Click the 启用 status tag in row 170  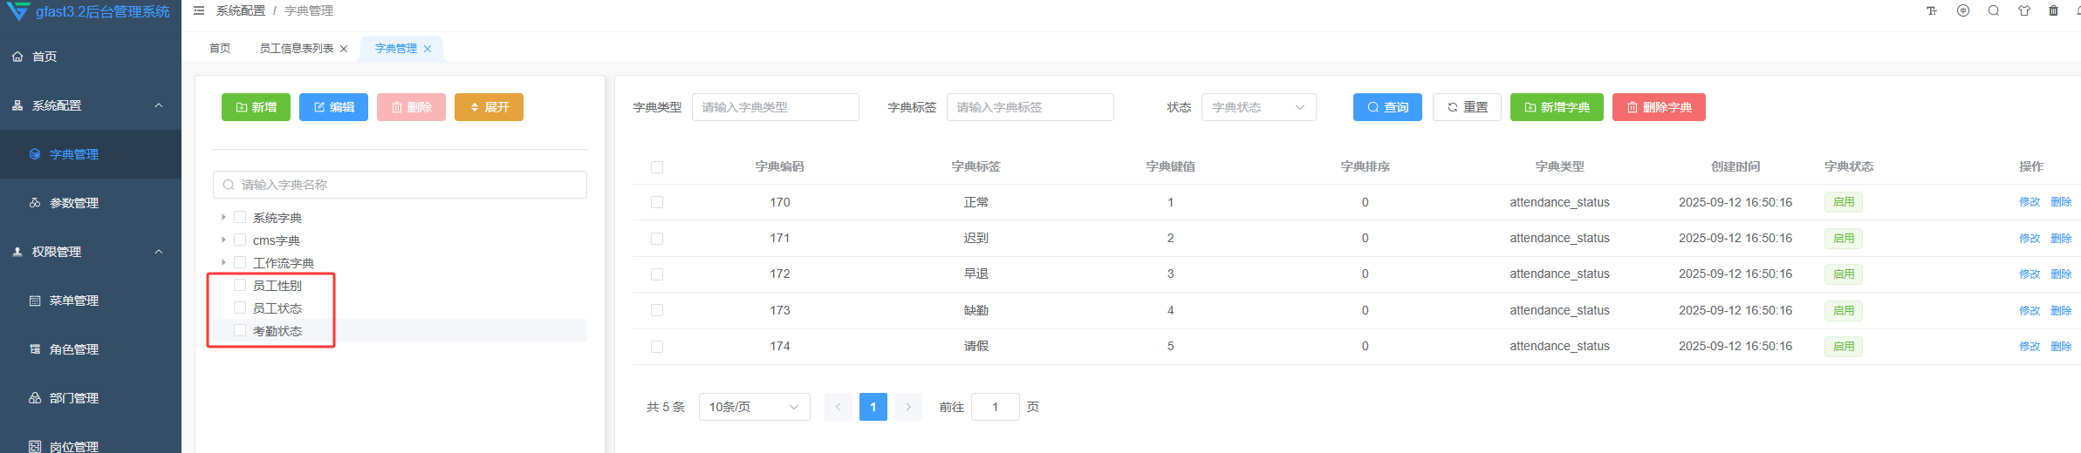coord(1844,202)
